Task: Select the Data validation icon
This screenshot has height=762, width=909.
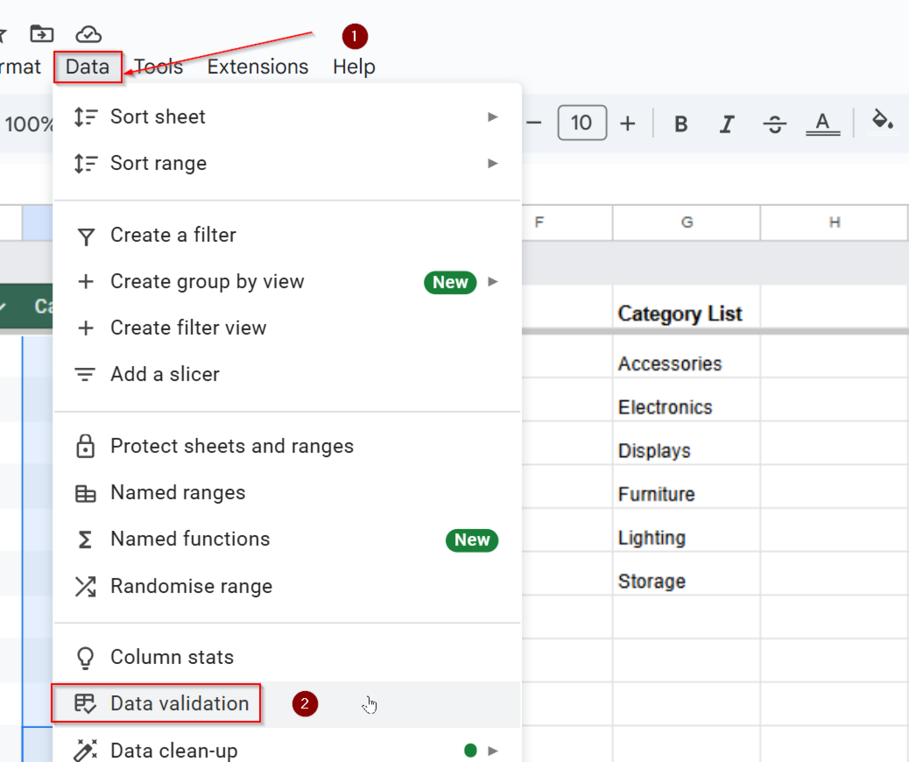Action: point(85,704)
